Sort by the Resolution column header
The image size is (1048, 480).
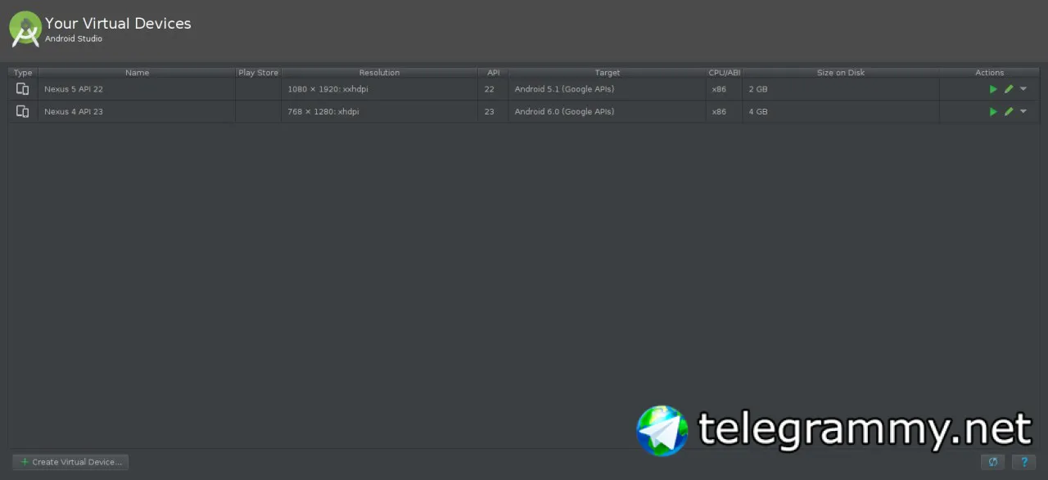(x=379, y=73)
